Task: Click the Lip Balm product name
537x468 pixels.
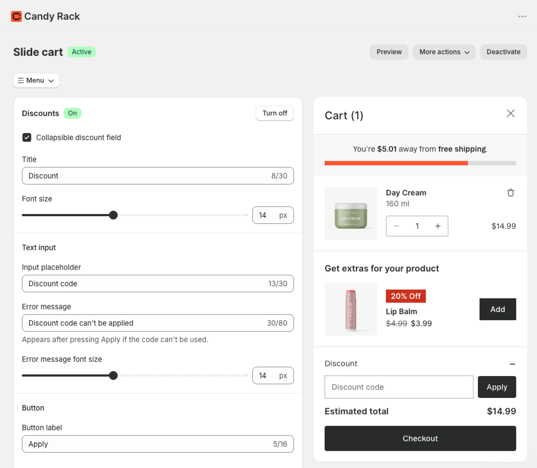Action: point(401,311)
